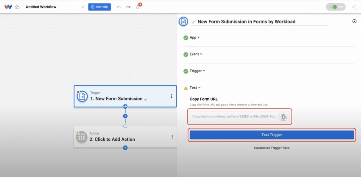Add a step with plus below Action

(125, 148)
